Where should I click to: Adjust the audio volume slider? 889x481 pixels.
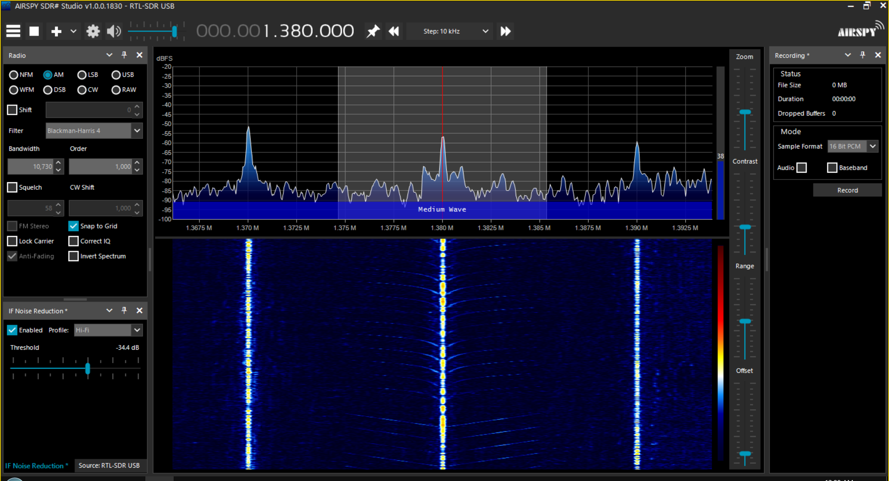click(175, 31)
